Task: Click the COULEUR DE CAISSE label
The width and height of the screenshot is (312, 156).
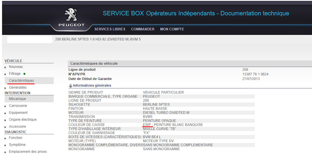Action: coord(86,125)
